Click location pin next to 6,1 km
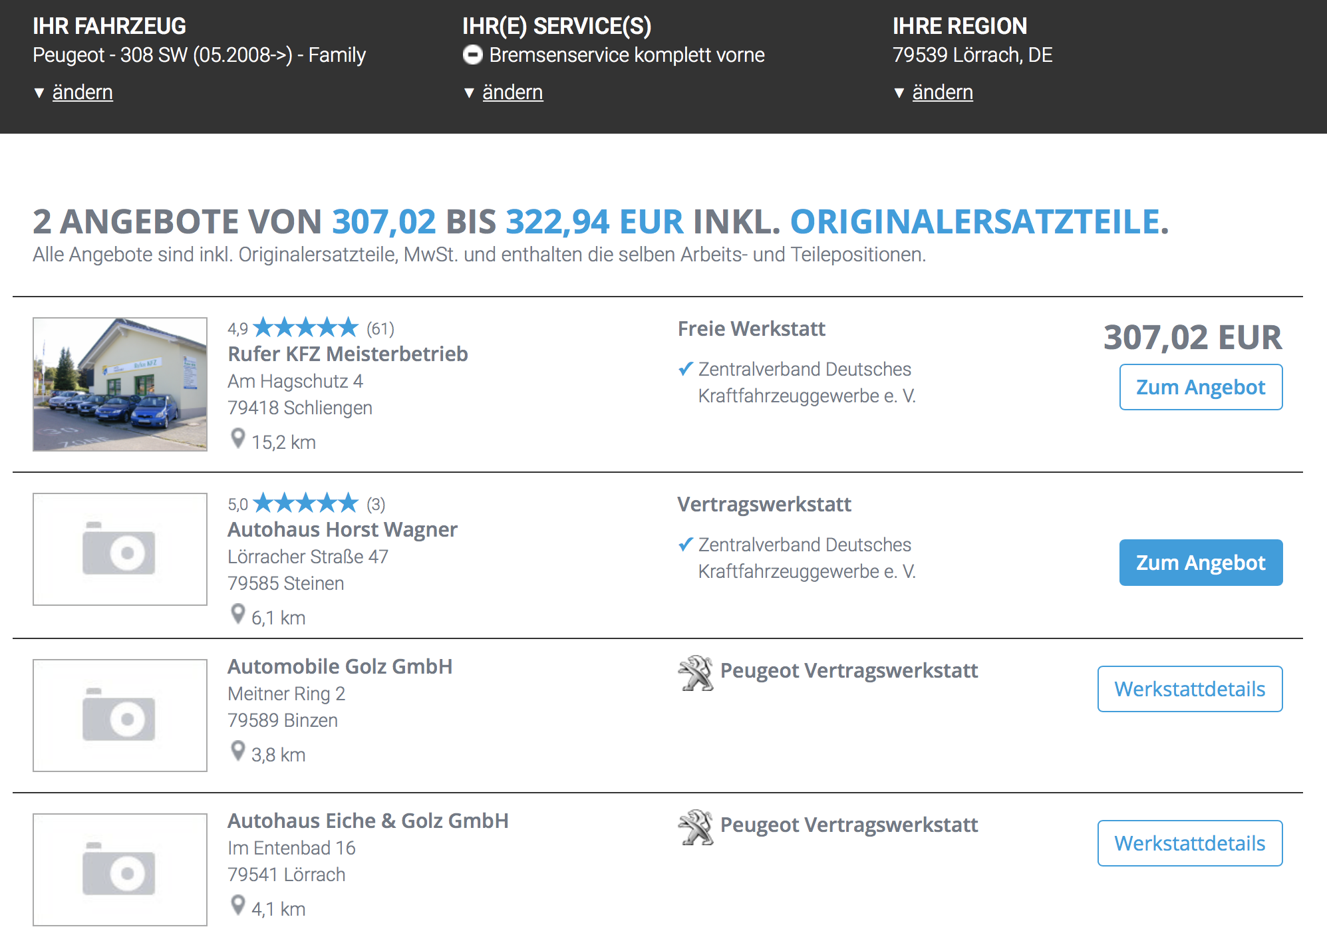1327x935 pixels. tap(237, 614)
